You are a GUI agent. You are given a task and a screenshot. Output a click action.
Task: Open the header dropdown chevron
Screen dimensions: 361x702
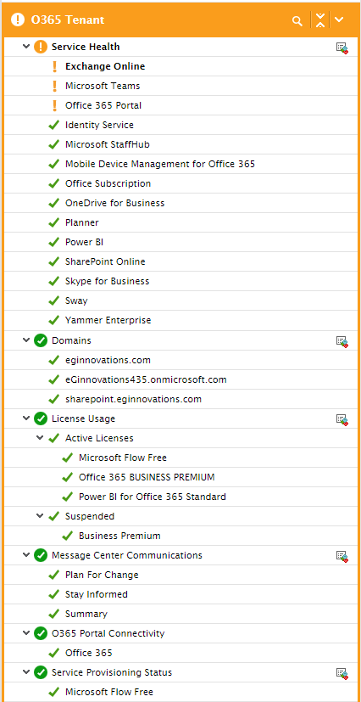click(340, 20)
